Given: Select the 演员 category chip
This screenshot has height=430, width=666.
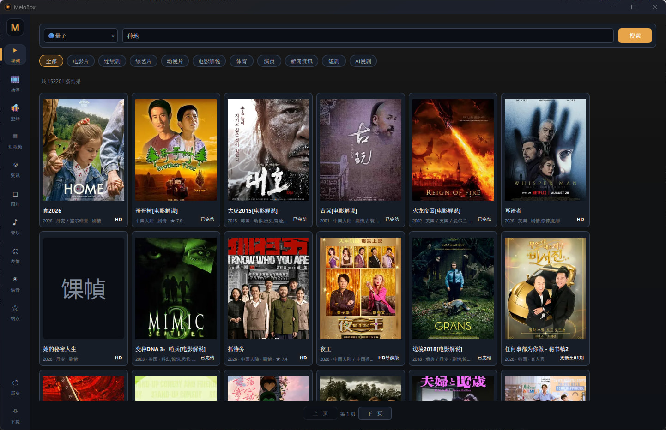Looking at the screenshot, I should (269, 61).
